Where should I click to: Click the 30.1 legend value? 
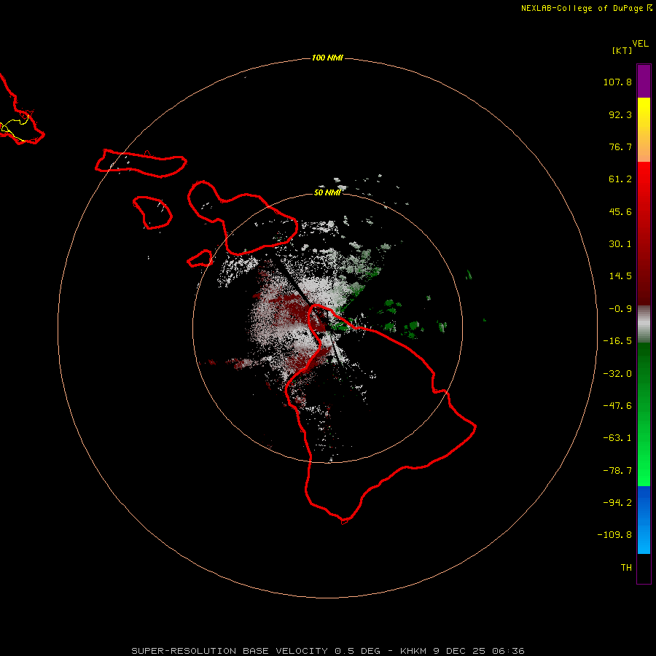(620, 244)
